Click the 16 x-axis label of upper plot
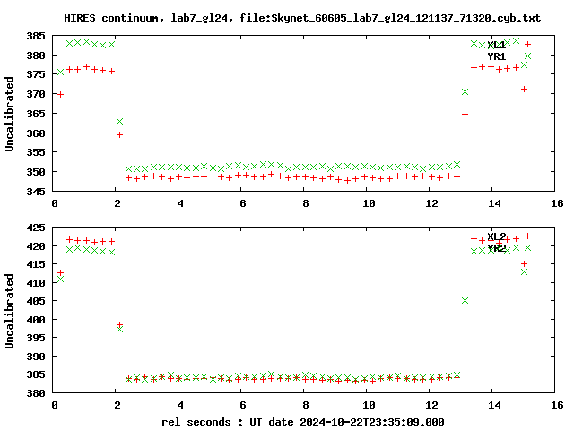Screen dimensions: 574x430 (557, 203)
